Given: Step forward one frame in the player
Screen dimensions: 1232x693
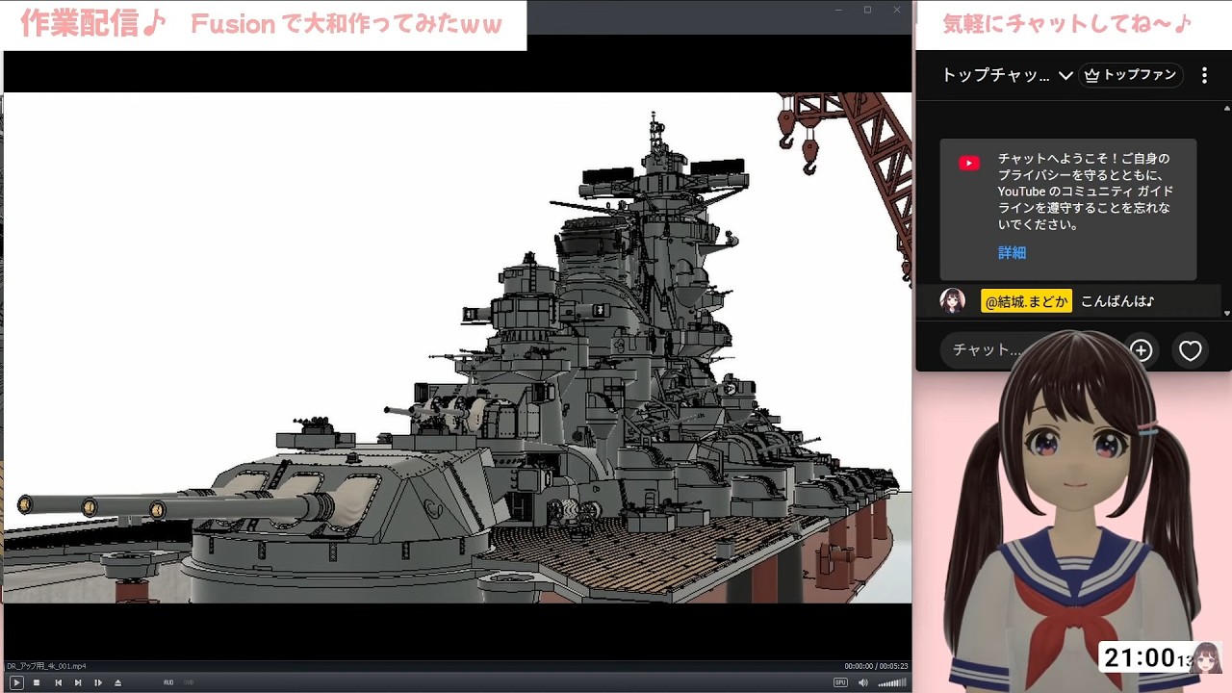Looking at the screenshot, I should click(x=98, y=682).
